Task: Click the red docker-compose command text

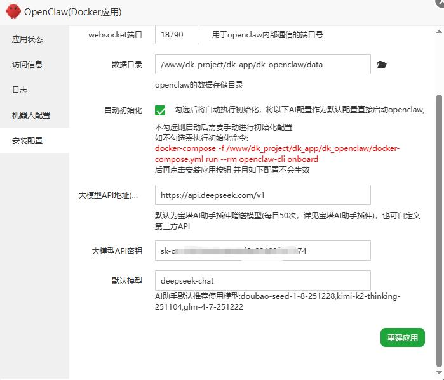Action: [277, 154]
